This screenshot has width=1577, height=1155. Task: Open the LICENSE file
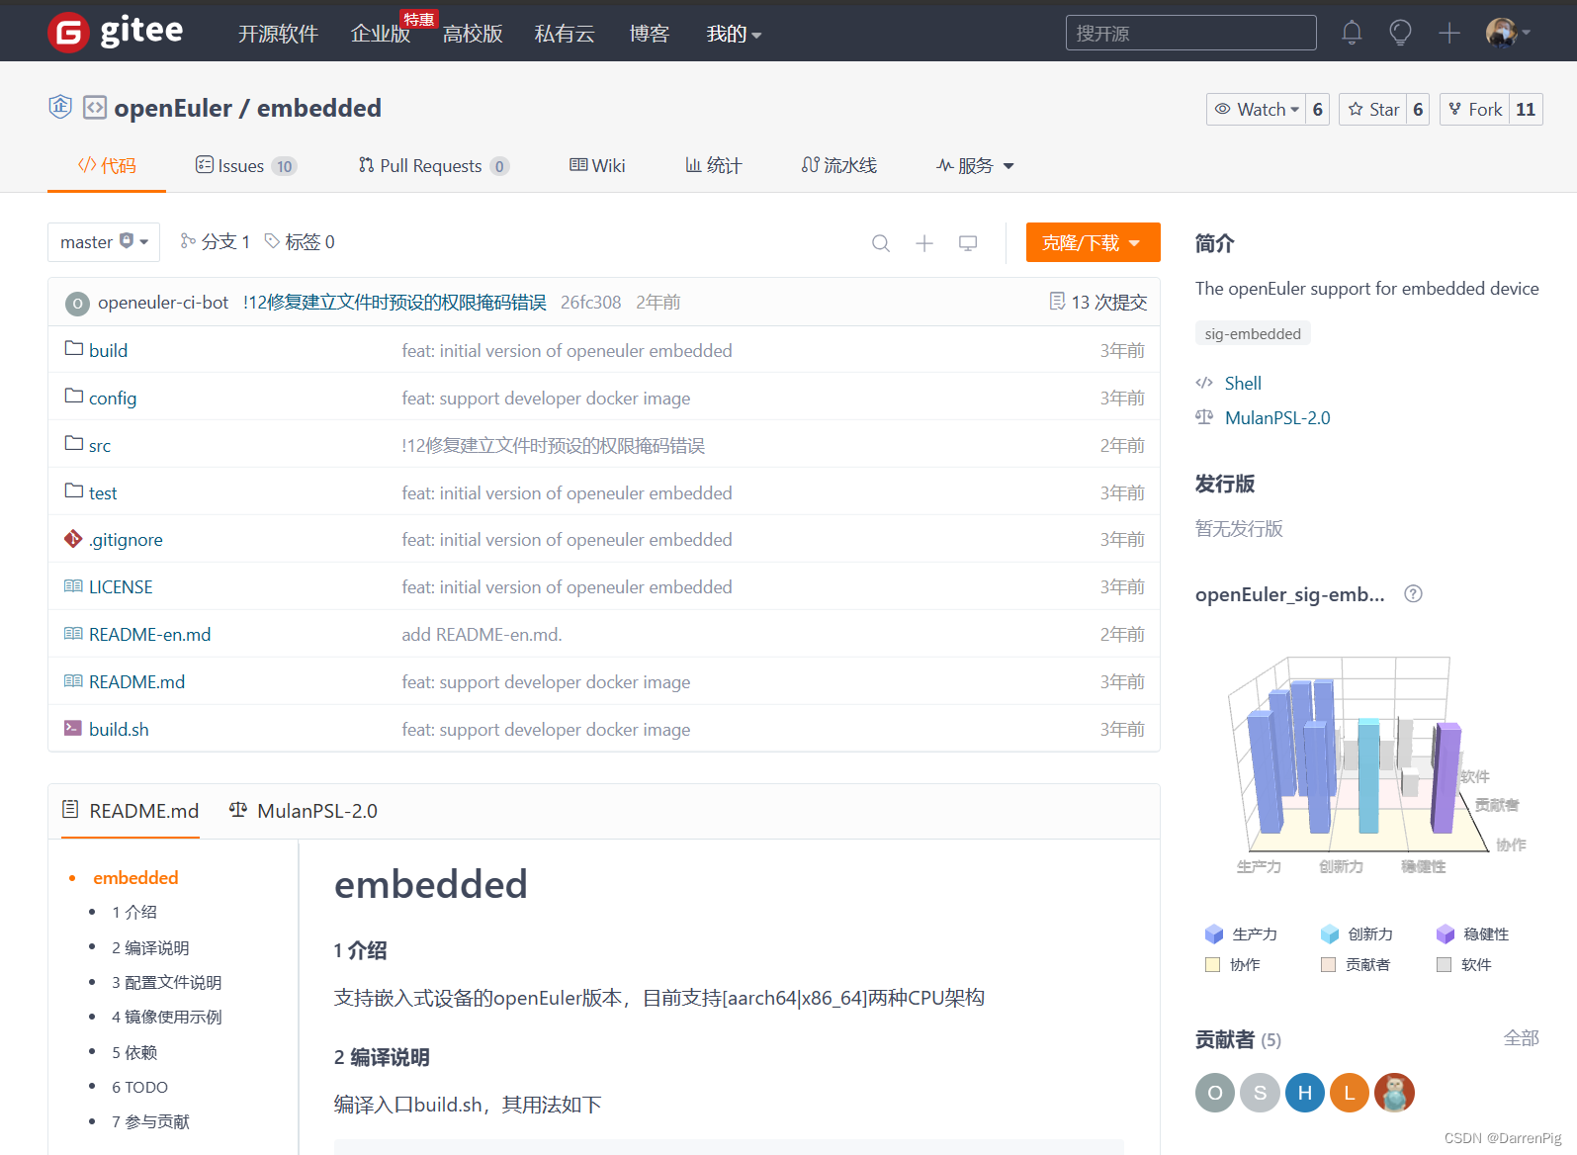click(x=121, y=587)
